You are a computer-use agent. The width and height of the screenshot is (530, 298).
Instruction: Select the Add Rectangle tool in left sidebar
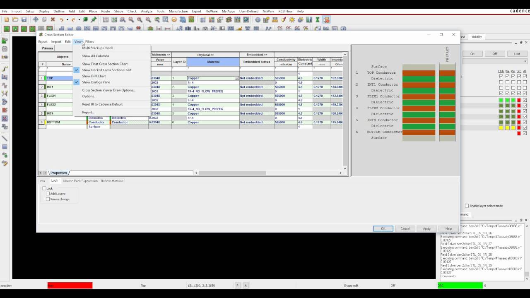(x=5, y=147)
